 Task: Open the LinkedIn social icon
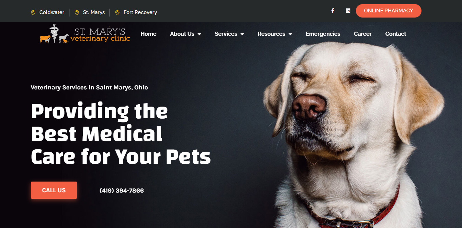[x=348, y=11]
